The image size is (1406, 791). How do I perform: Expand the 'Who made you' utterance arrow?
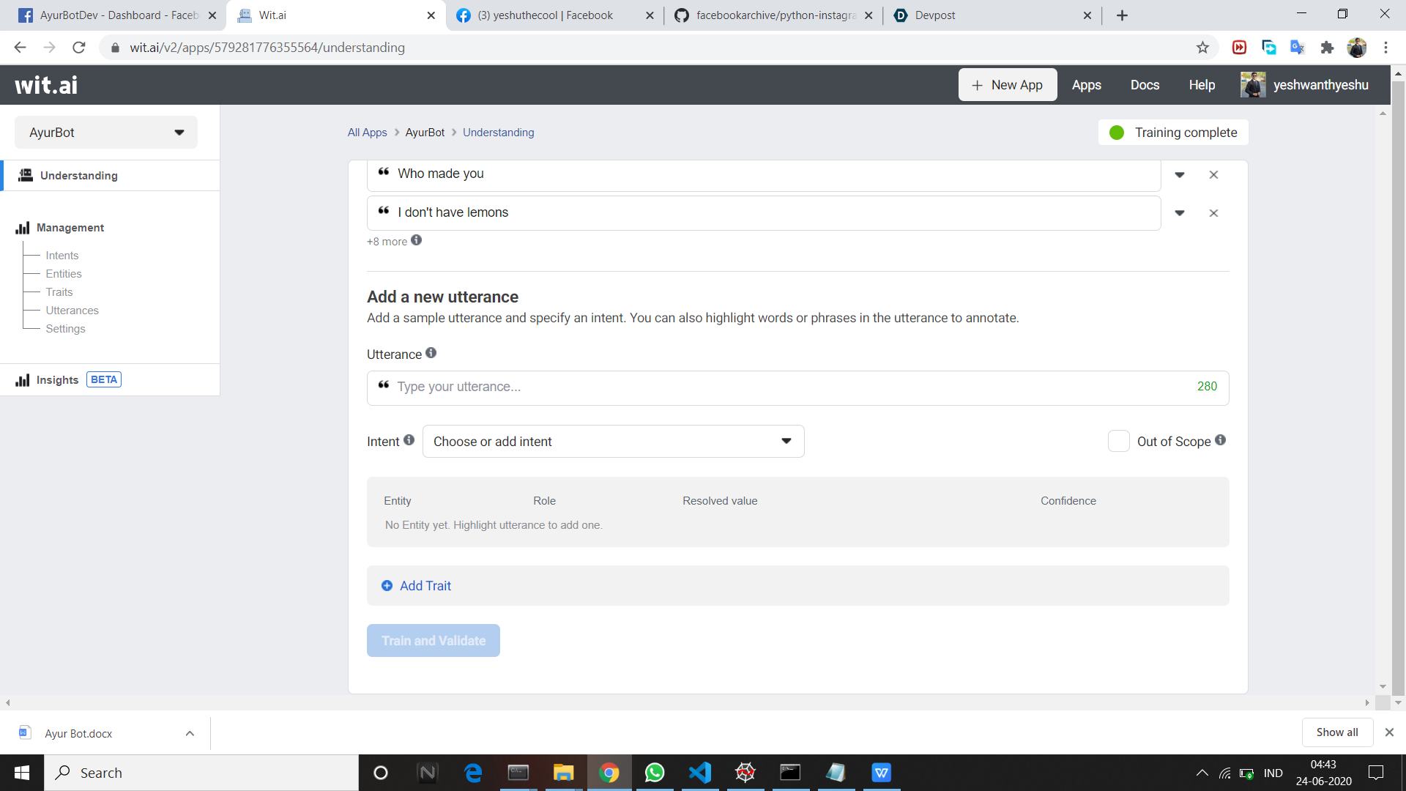click(x=1180, y=175)
